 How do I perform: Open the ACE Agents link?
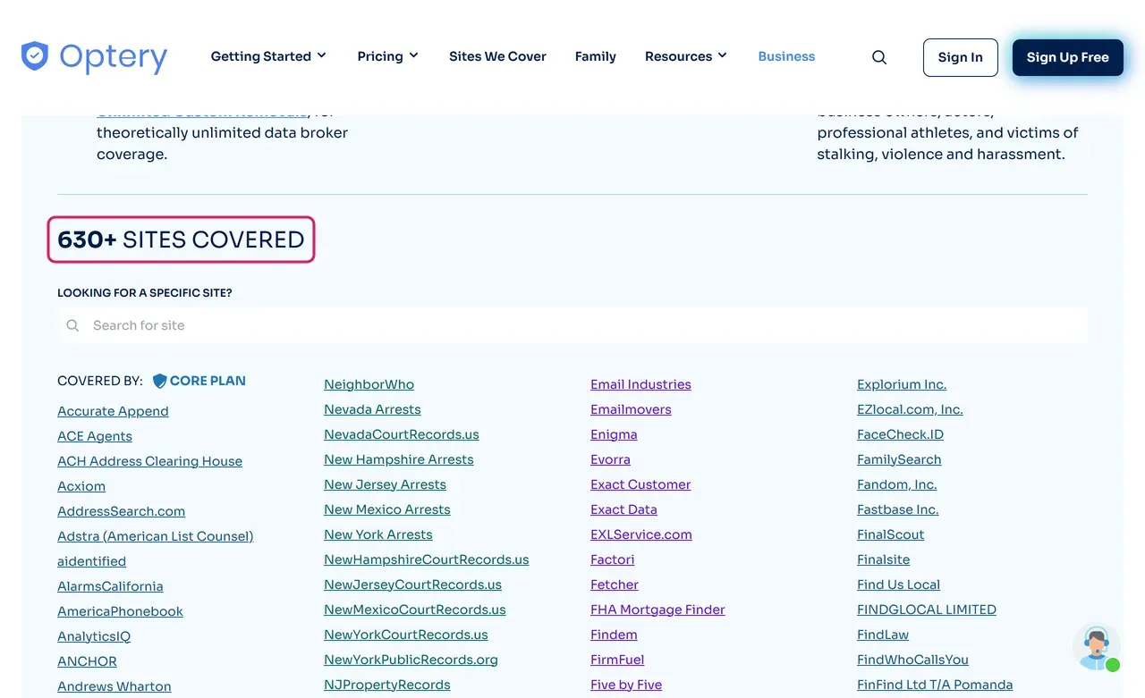point(95,436)
